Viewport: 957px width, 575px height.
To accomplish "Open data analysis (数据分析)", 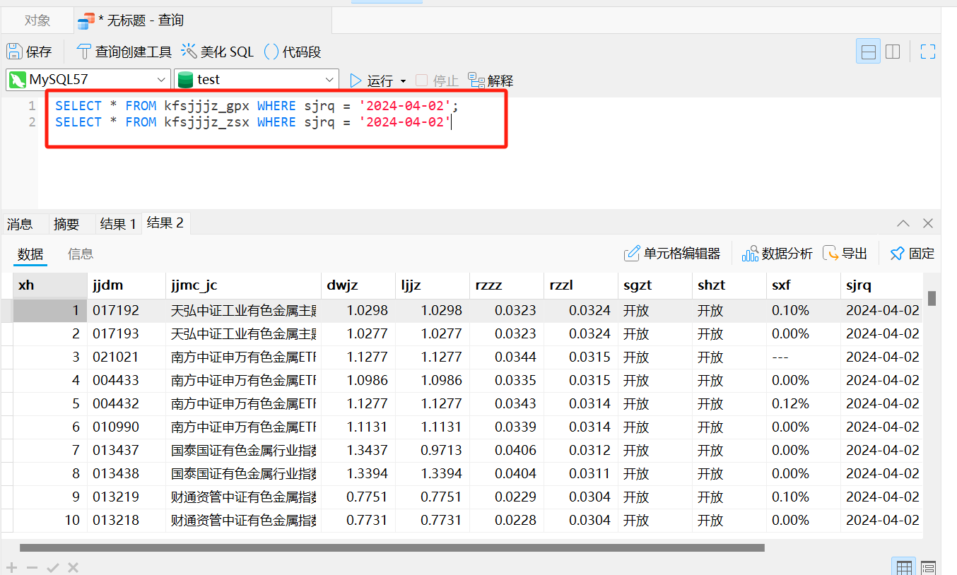I will point(777,254).
